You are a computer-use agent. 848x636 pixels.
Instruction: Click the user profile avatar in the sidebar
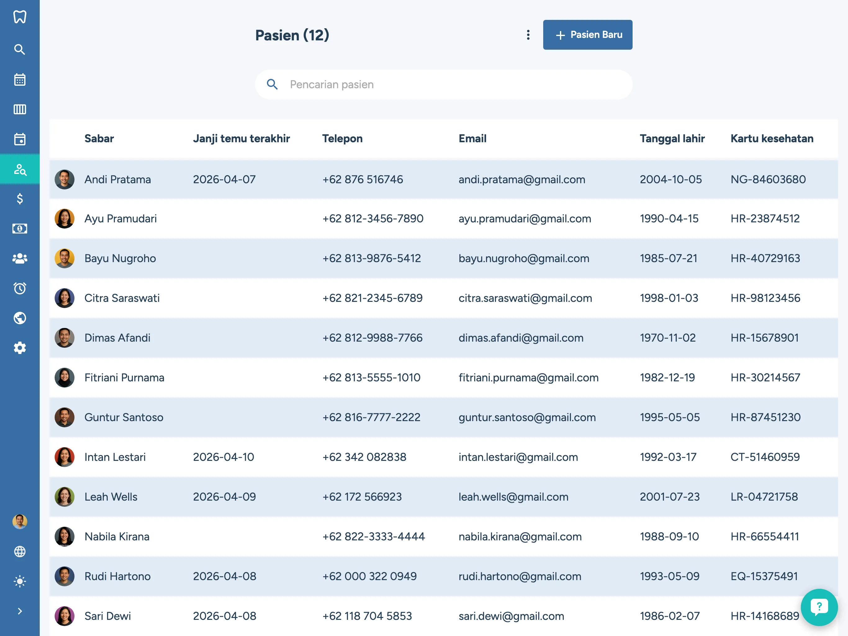pos(20,522)
